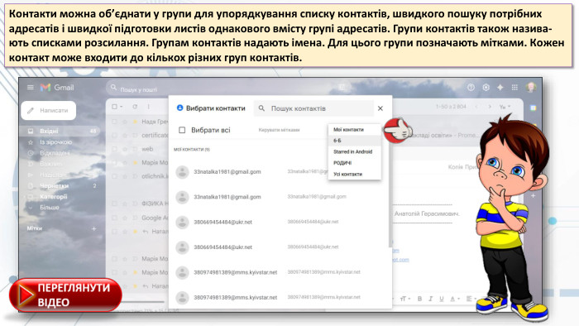Select the web email checkbox
Image resolution: width=579 pixels, height=326 pixels.
click(114, 149)
